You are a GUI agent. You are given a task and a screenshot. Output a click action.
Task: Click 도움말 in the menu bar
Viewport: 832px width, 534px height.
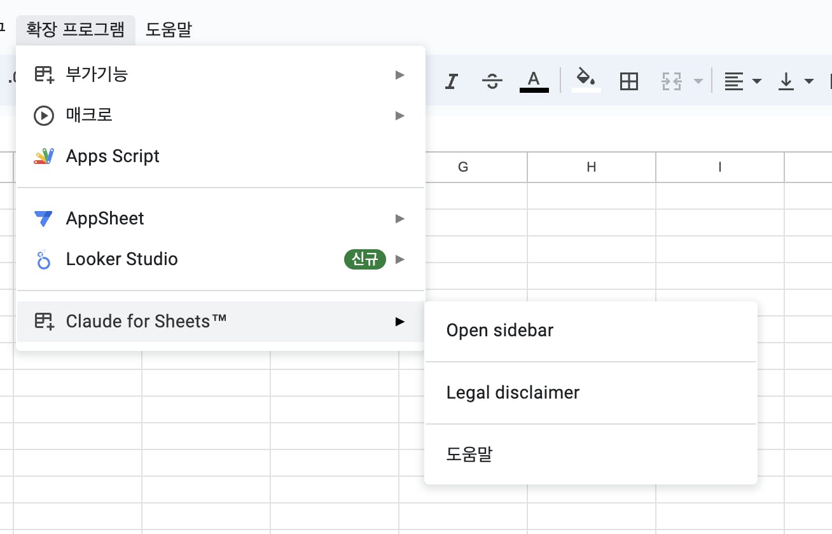[169, 29]
